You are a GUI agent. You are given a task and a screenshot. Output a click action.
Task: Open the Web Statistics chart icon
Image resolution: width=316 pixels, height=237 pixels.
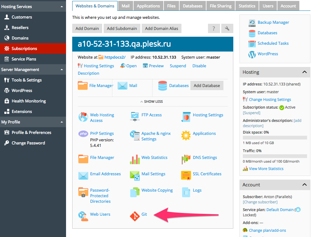click(x=135, y=159)
